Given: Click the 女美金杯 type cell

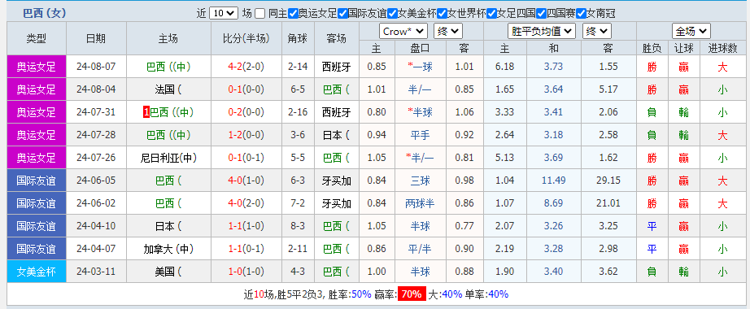Looking at the screenshot, I should point(37,272).
